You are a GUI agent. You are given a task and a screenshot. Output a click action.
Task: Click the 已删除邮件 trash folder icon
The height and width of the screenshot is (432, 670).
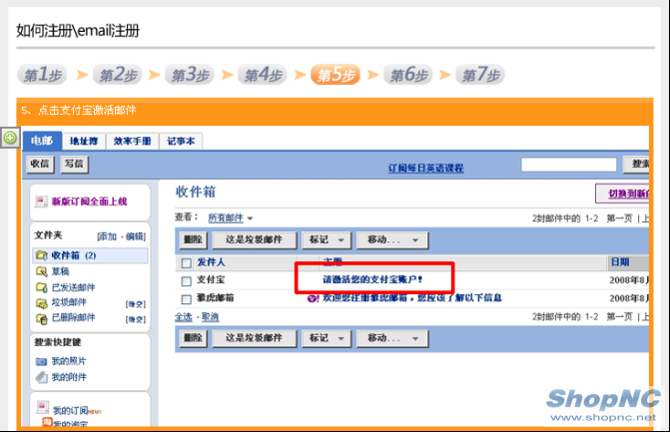(42, 317)
